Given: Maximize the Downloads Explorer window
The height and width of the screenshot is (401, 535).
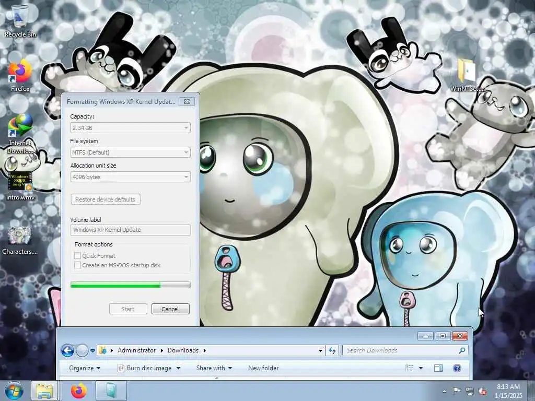Looking at the screenshot, I should [x=443, y=336].
